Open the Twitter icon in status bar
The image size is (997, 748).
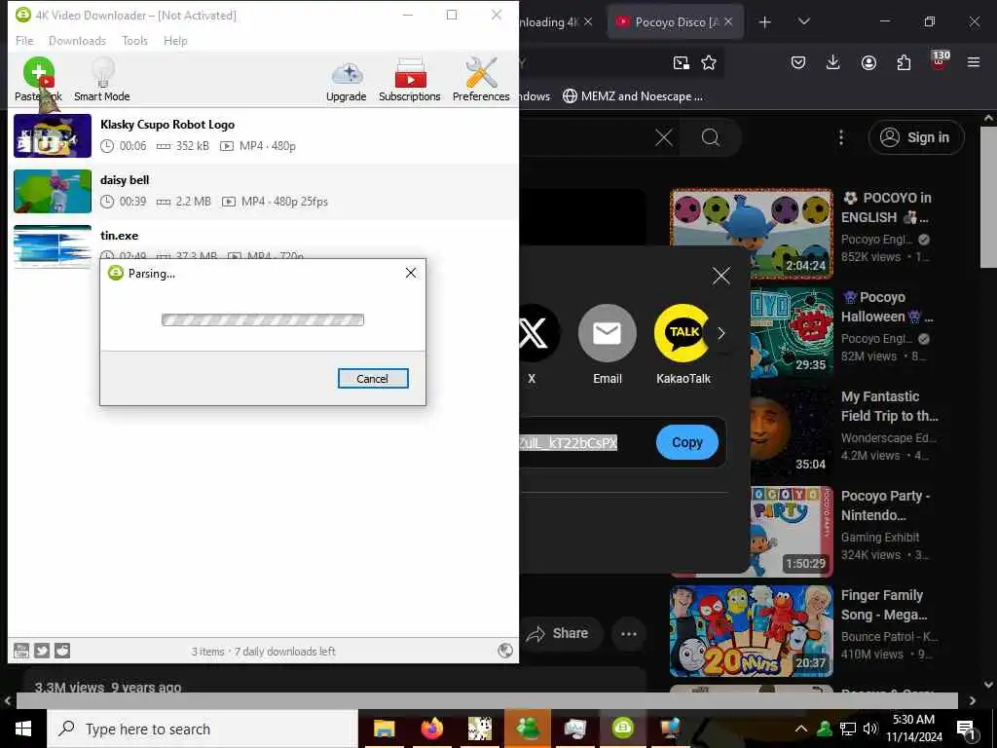42,650
